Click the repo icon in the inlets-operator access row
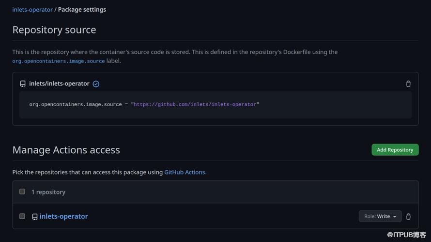Viewport: 431px width, 242px height. (x=35, y=217)
